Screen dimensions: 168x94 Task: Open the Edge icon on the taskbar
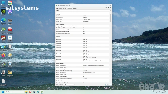tap(38, 92)
